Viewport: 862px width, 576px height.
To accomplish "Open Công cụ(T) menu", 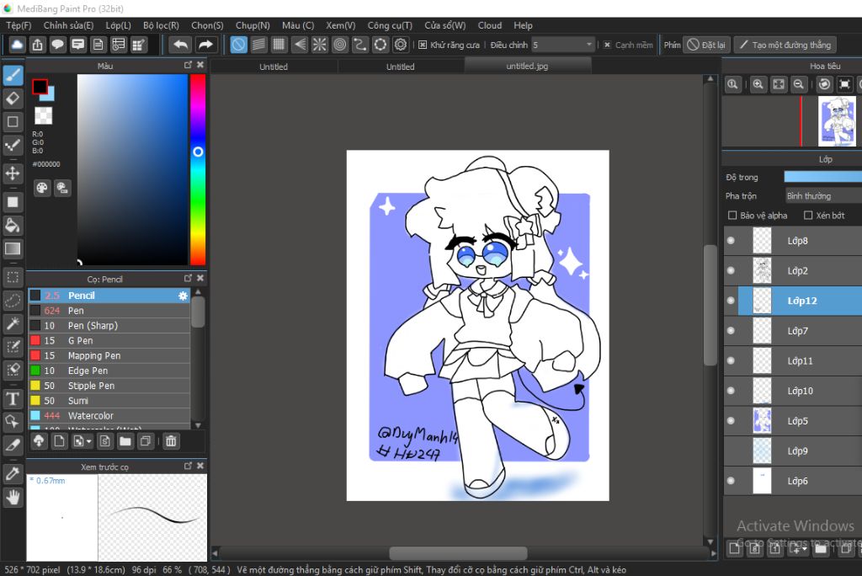I will (390, 25).
